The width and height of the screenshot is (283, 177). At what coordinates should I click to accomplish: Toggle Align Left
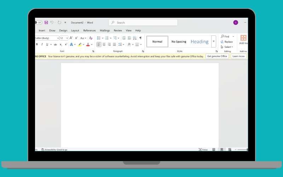(99, 45)
